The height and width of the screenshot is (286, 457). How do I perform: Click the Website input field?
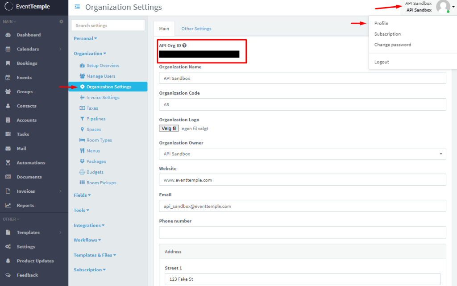[x=302, y=180]
